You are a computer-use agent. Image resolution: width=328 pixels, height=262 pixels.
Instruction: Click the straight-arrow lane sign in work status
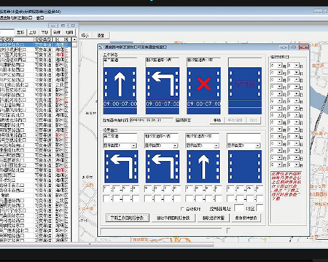120,91
